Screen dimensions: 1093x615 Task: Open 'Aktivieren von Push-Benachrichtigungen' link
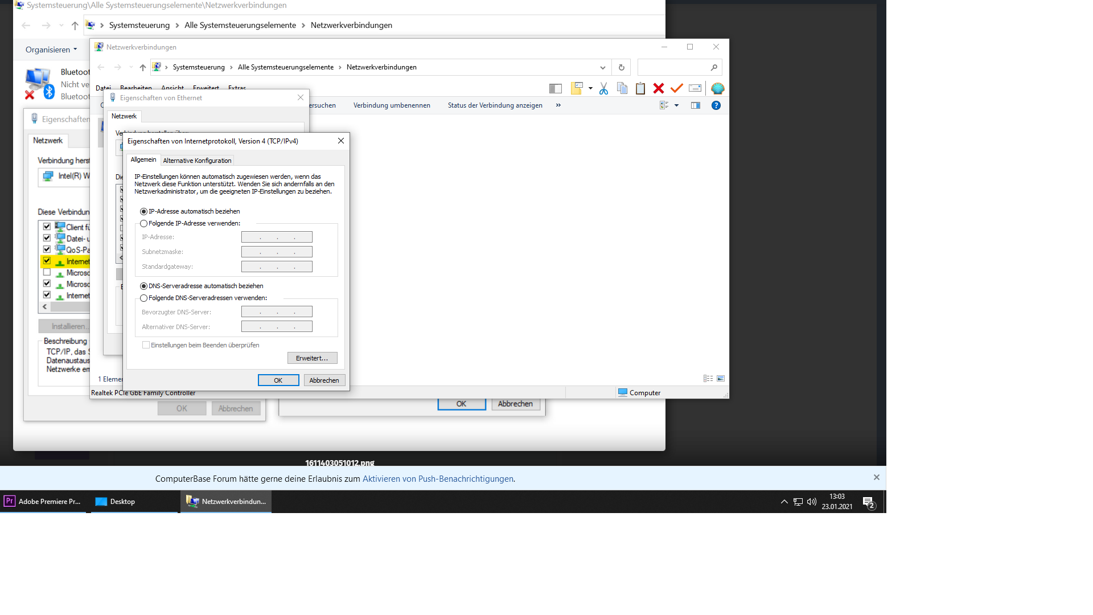438,479
